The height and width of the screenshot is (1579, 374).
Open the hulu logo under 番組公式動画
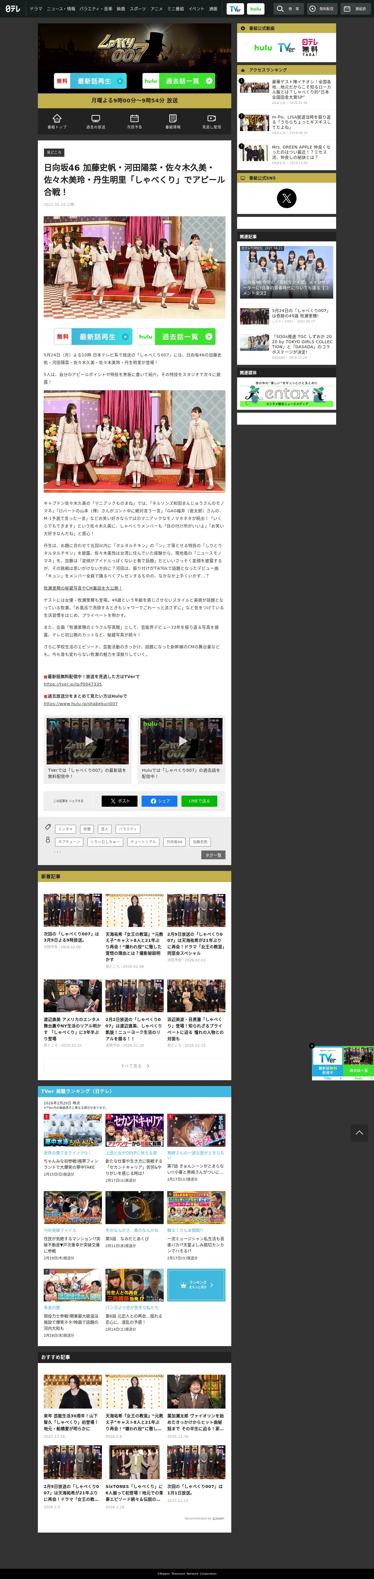point(263,47)
